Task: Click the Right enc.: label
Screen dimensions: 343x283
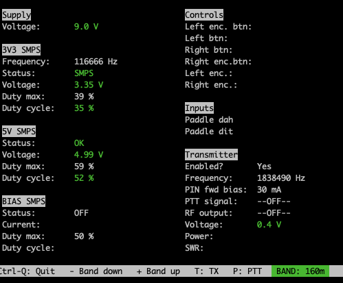Action: pyautogui.click(x=211, y=85)
